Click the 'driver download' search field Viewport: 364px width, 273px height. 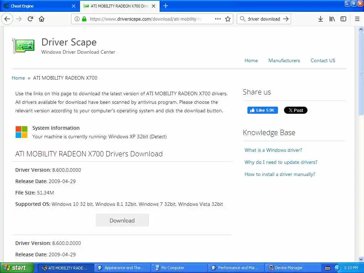point(264,19)
